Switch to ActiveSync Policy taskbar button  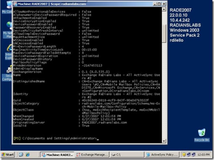tap(162, 155)
